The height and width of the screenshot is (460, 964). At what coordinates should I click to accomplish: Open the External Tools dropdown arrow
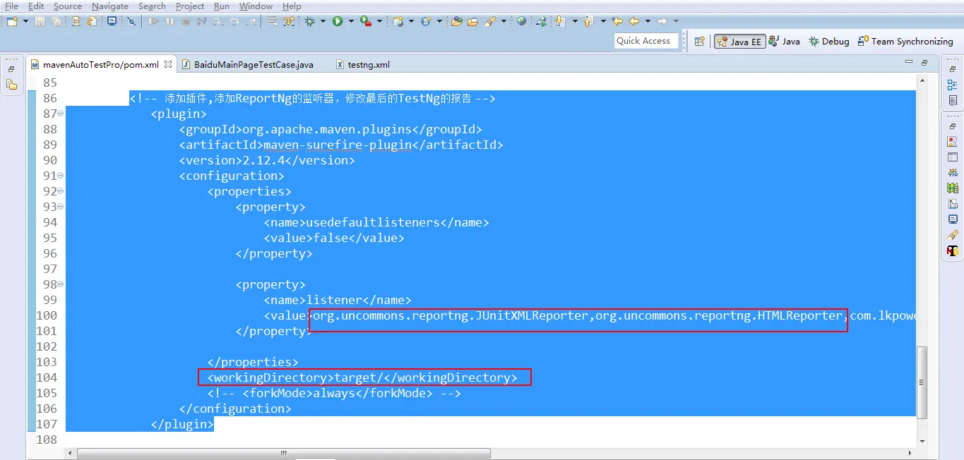(x=380, y=21)
